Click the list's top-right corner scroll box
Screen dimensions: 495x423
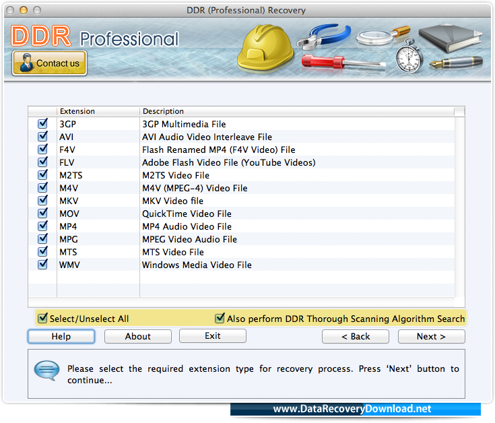459,111
